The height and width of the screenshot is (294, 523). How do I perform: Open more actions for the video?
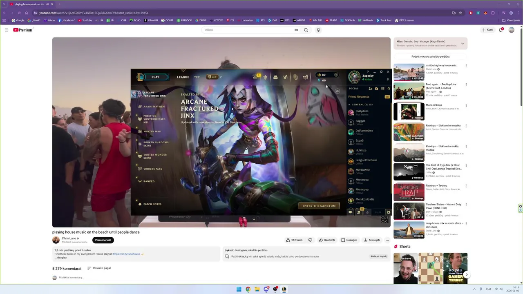point(387,240)
